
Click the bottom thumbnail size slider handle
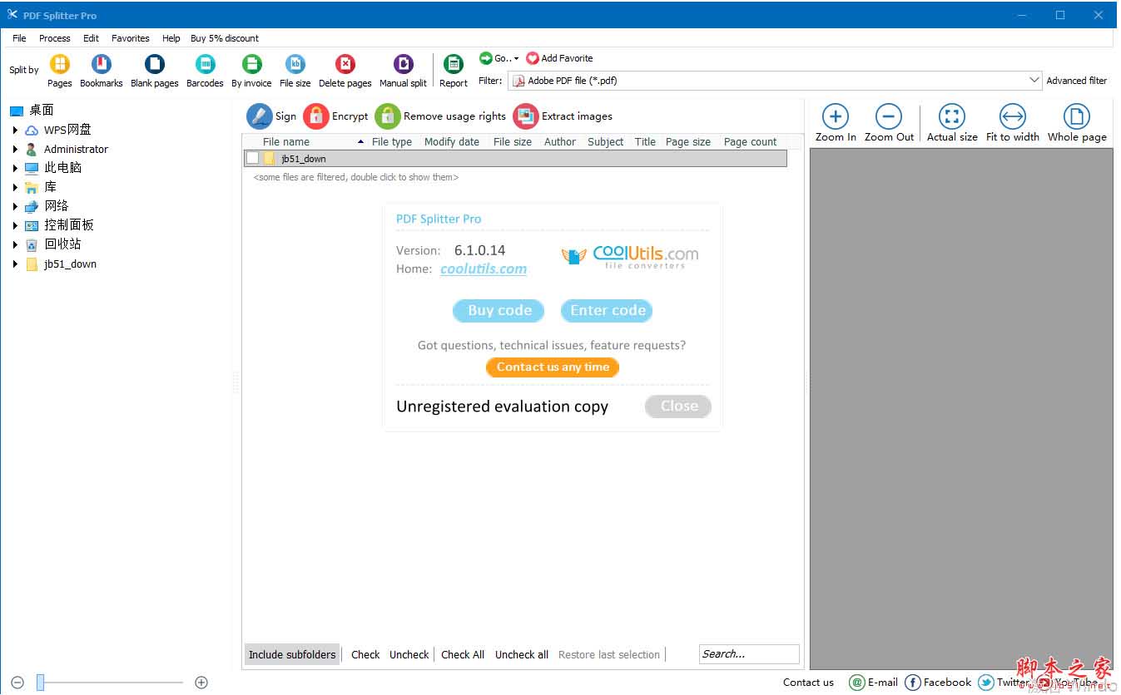click(40, 683)
